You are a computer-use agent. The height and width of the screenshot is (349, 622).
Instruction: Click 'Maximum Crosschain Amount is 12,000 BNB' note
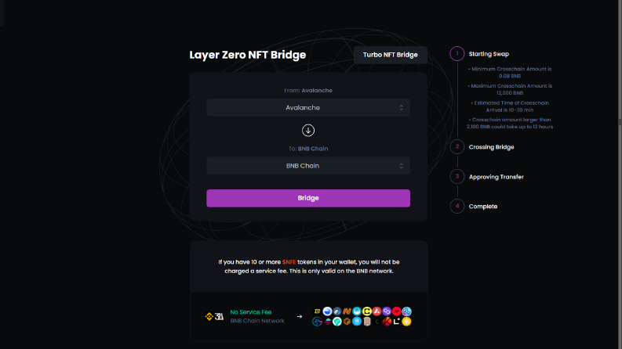pos(510,89)
